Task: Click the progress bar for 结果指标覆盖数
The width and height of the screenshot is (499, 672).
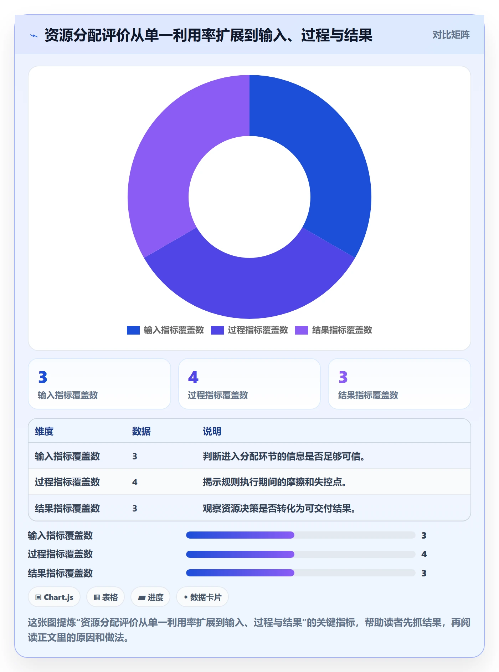Action: 301,573
